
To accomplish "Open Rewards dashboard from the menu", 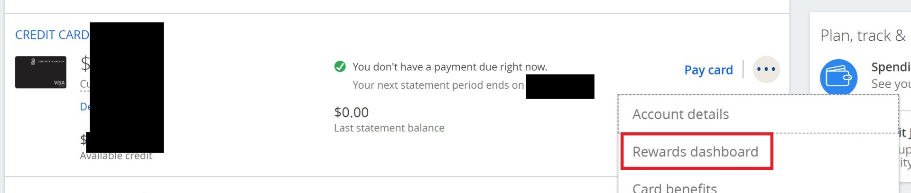I will 695,152.
